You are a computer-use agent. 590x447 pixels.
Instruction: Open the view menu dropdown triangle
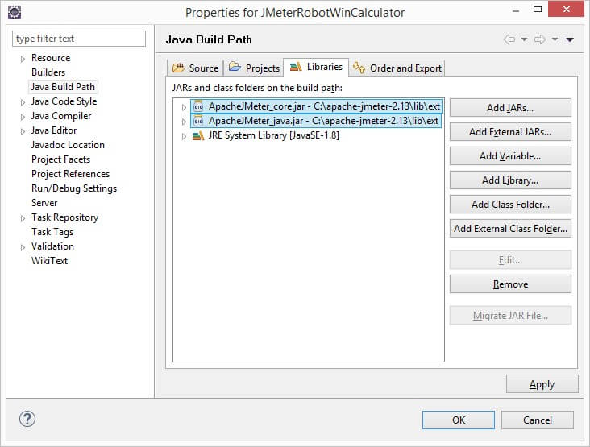coord(570,39)
